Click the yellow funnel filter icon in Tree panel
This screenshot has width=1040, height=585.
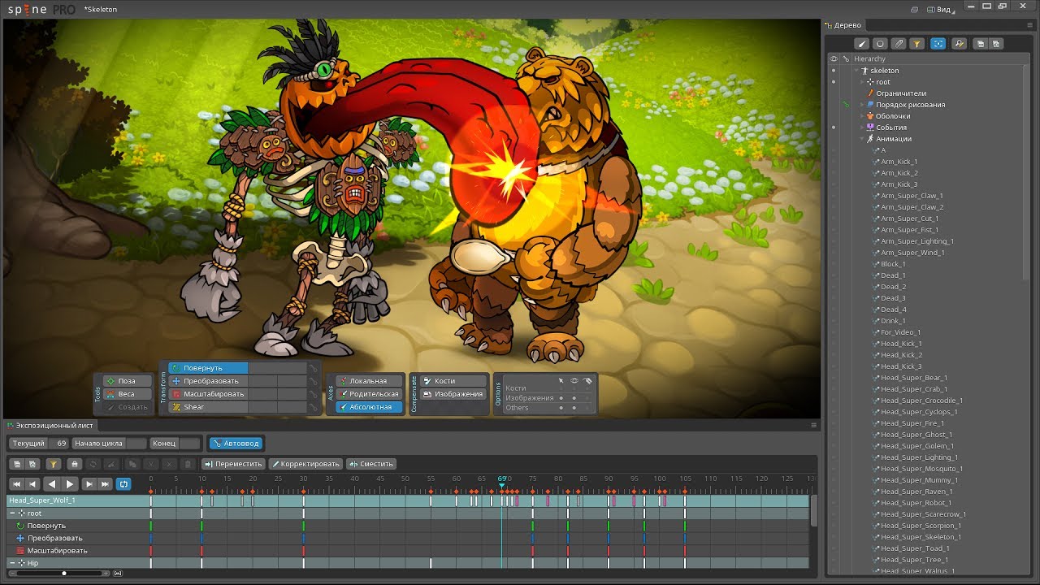(x=916, y=44)
